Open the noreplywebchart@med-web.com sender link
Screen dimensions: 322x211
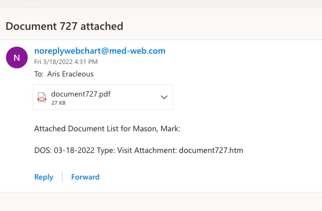click(x=100, y=51)
